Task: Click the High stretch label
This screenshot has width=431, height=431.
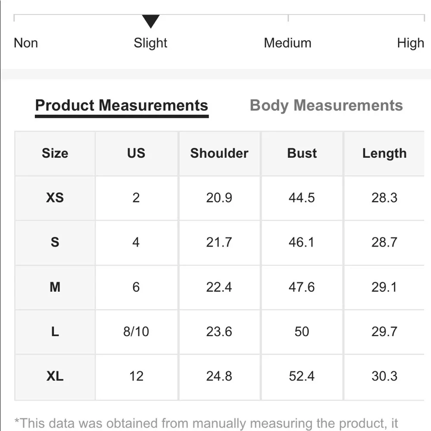Action: [x=410, y=43]
